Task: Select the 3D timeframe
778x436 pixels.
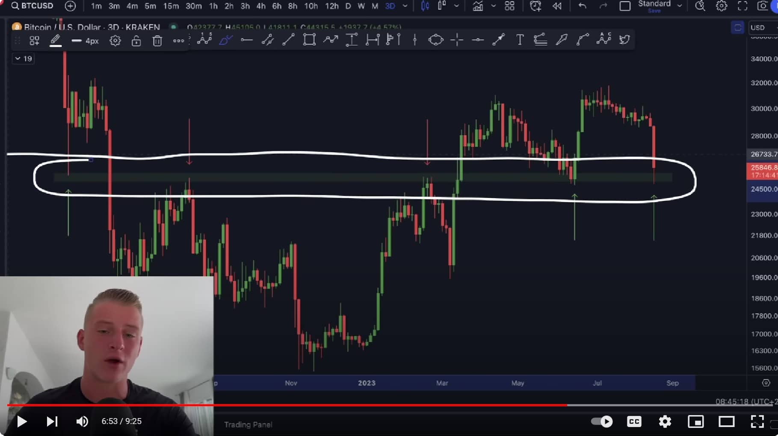Action: [390, 6]
